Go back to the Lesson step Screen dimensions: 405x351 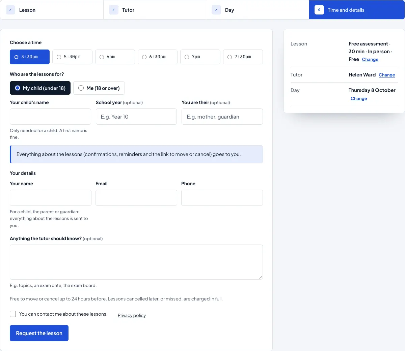52,10
